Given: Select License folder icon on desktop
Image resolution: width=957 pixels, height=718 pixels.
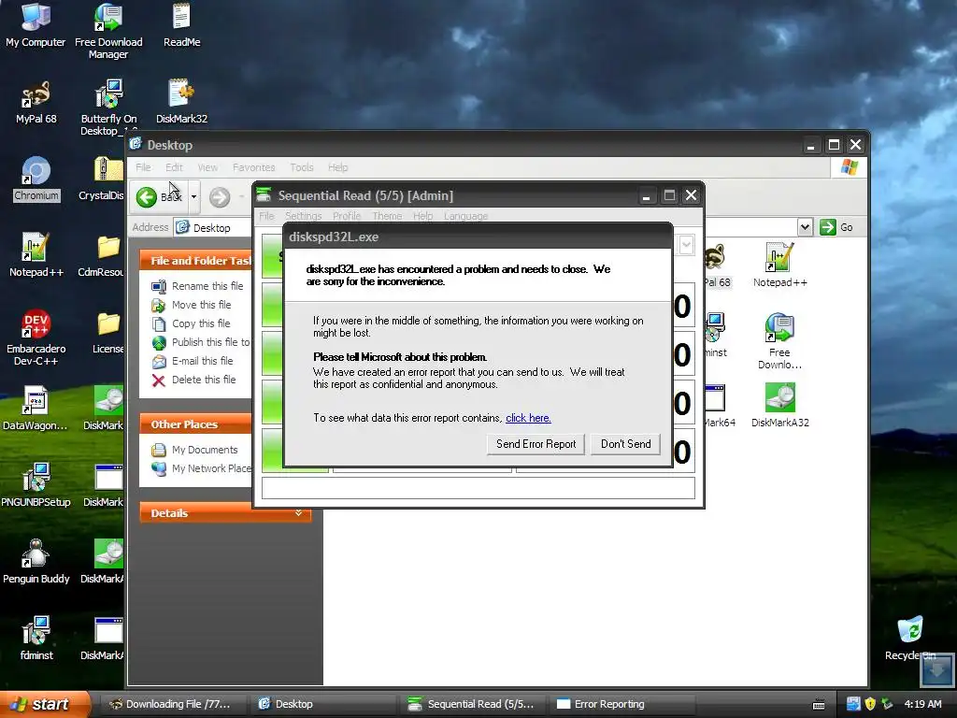Looking at the screenshot, I should (x=108, y=331).
